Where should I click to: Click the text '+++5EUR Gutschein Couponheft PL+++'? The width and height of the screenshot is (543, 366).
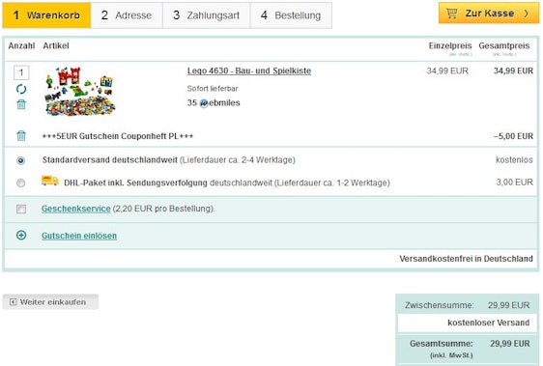click(x=118, y=136)
